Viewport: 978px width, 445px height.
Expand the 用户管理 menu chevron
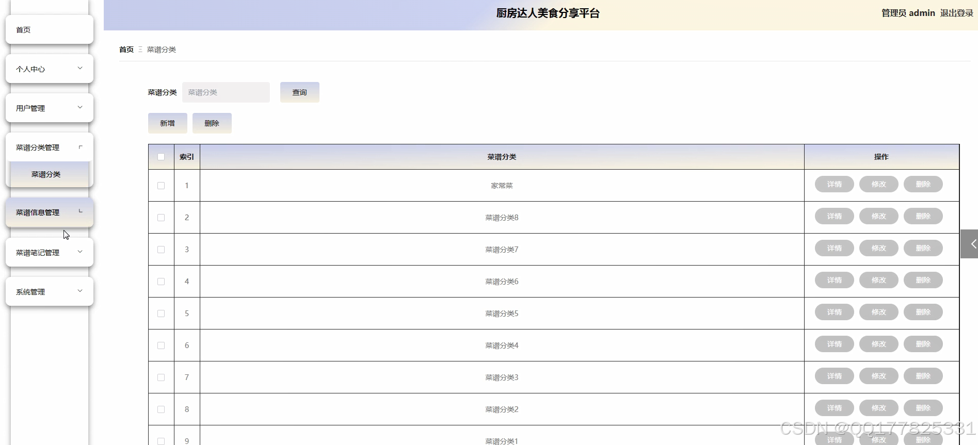point(80,107)
